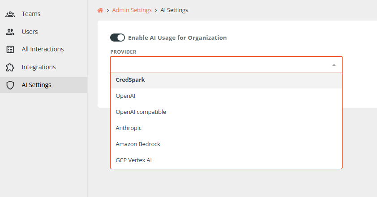
Task: Navigate to Admin Settings breadcrumb link
Action: [132, 10]
